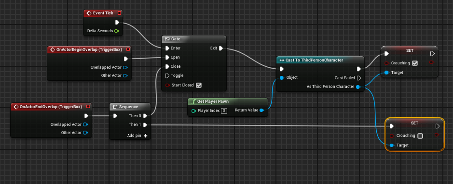This screenshot has height=184, width=453.
Task: Click Other Actor pin on OnActorBeginOverlap node
Action: pyautogui.click(x=125, y=76)
